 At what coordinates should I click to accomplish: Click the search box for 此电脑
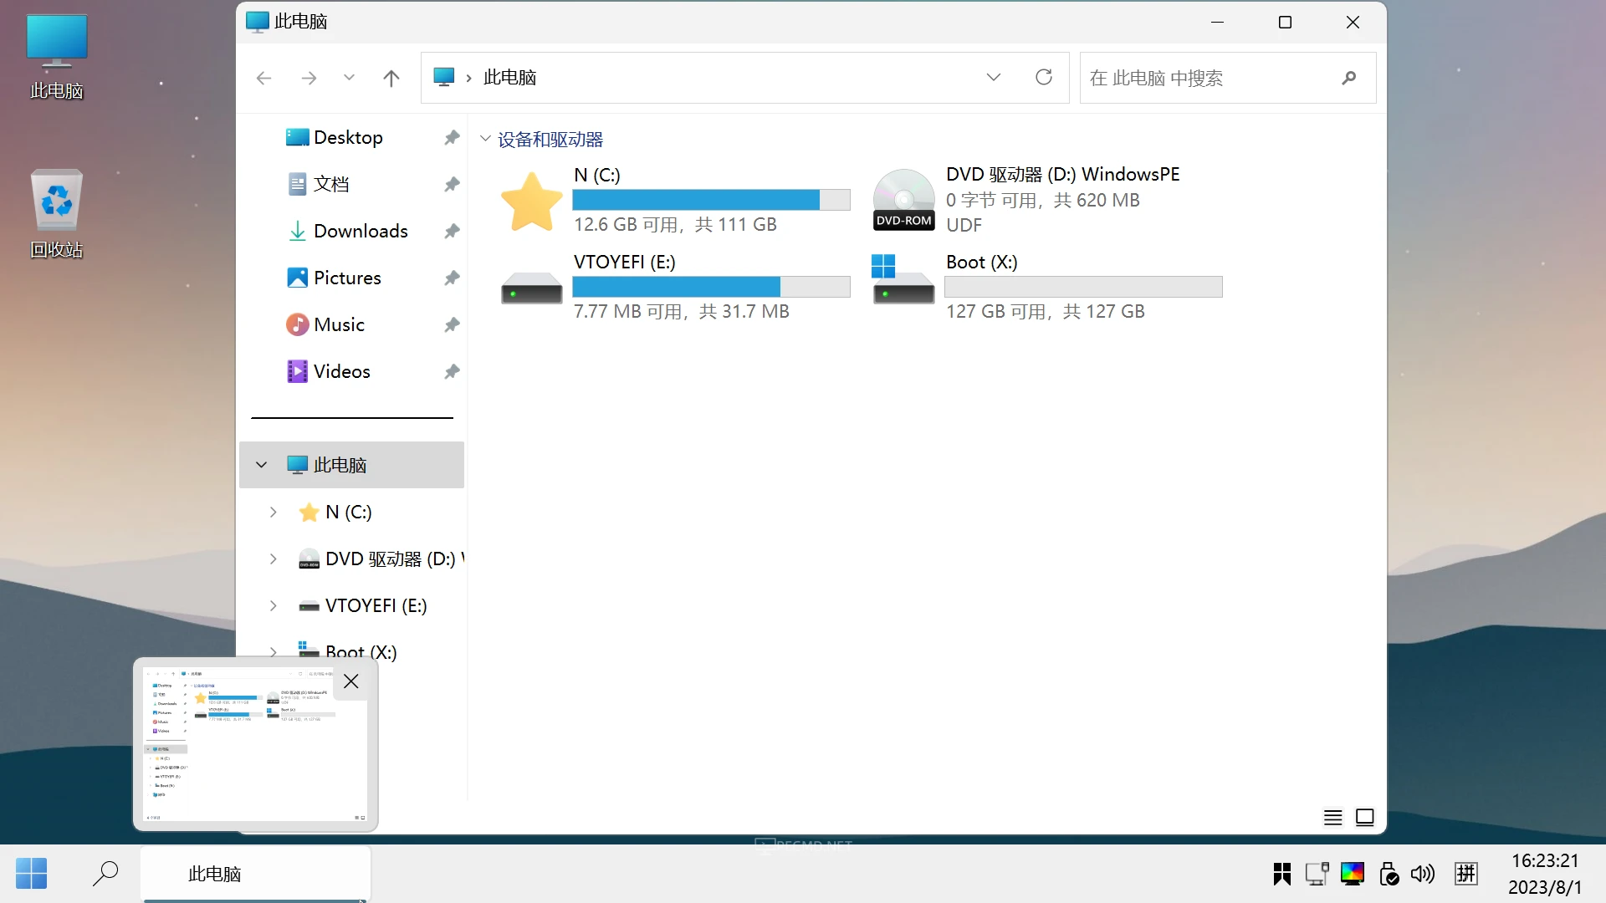point(1228,78)
